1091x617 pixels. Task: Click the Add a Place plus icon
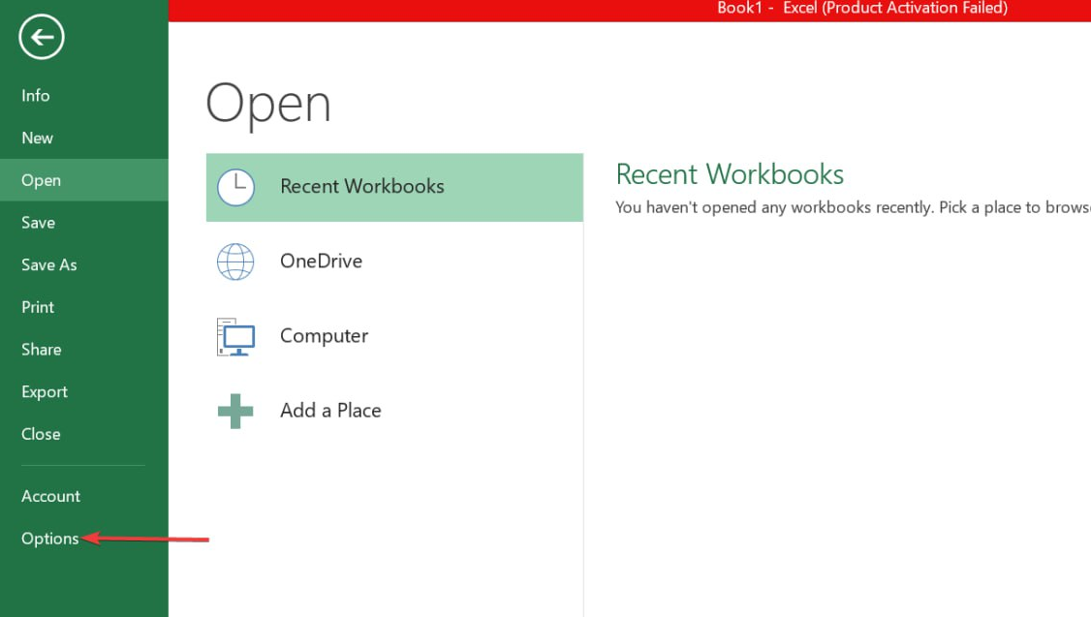click(235, 411)
